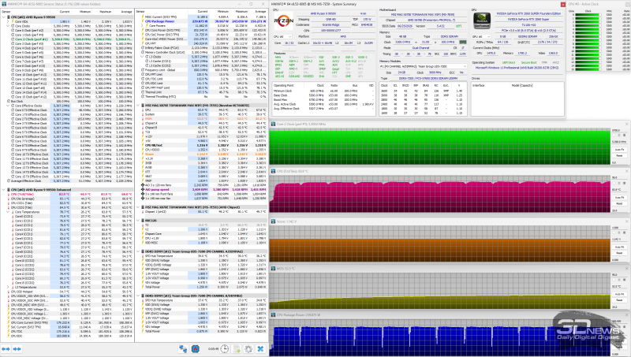The height and width of the screenshot is (357, 631).
Task: Click the NVIDIA GeForce logo in System Summary
Action: click(481, 21)
